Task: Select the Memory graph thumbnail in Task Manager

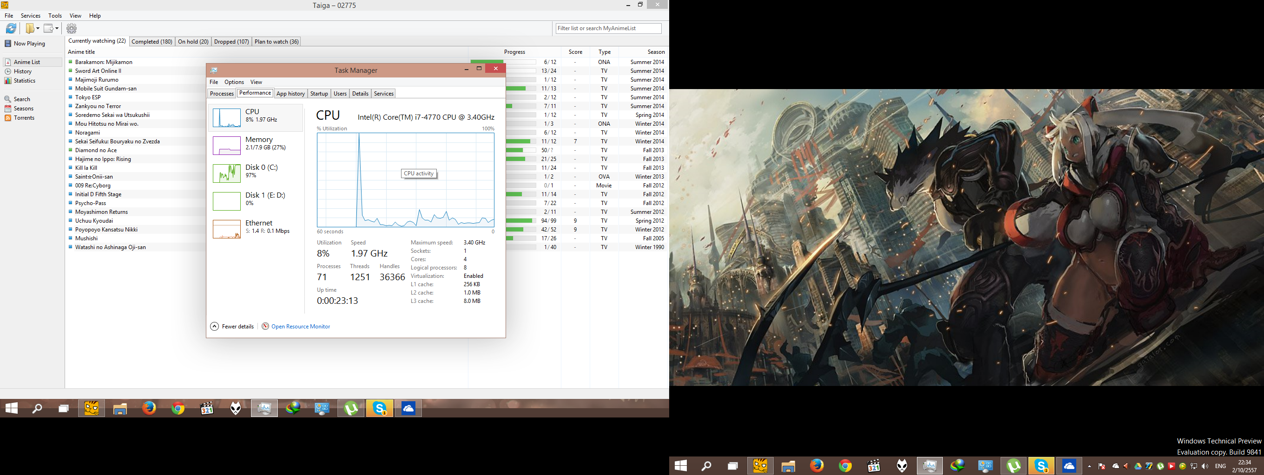Action: 227,146
